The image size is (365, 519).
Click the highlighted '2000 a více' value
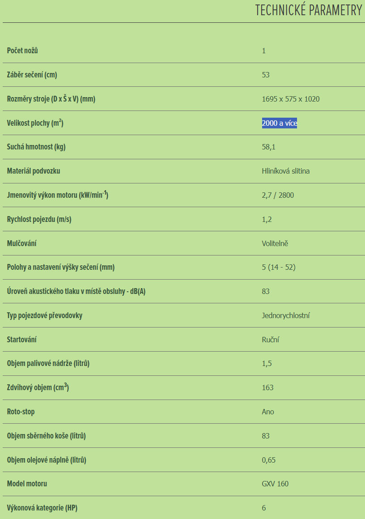click(x=280, y=123)
